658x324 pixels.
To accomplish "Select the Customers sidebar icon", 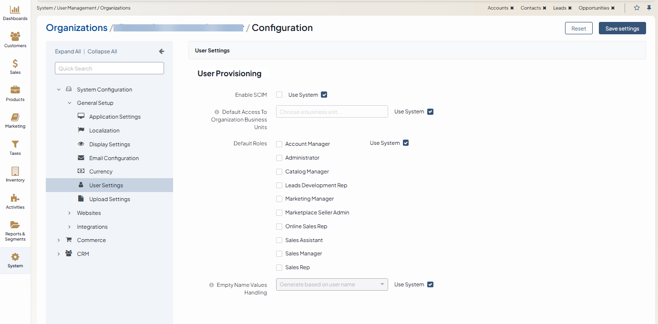I will [x=15, y=39].
